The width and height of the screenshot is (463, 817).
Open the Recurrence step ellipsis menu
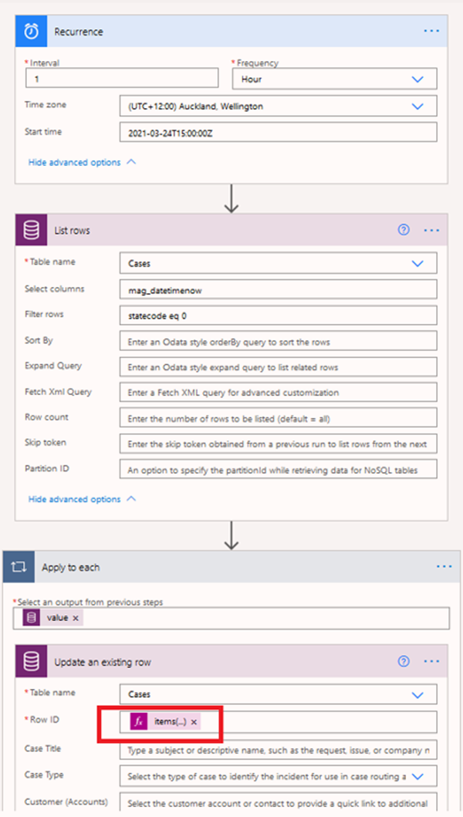point(431,32)
